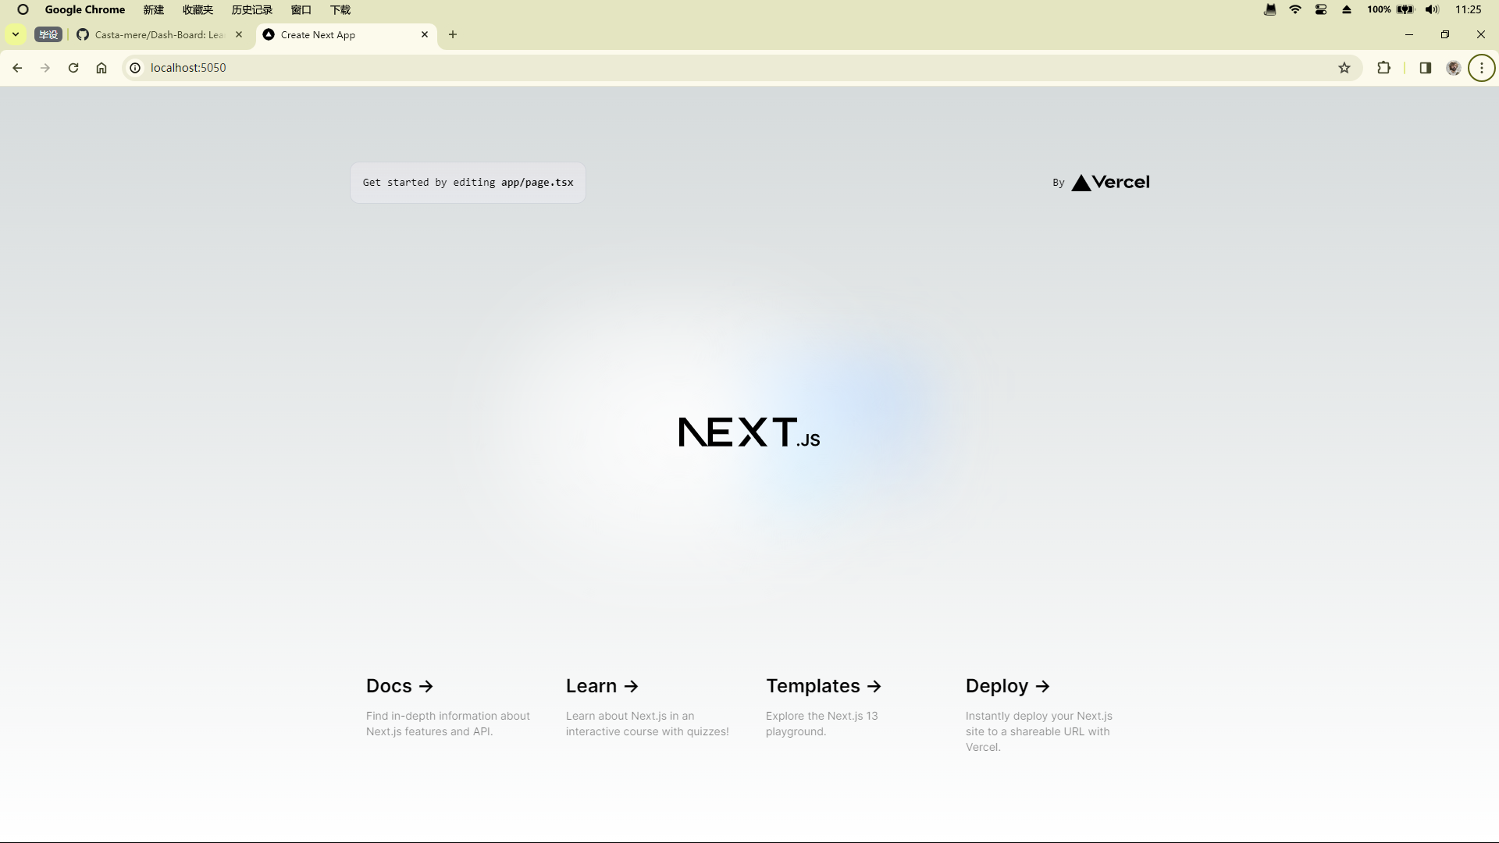This screenshot has width=1499, height=843.
Task: Click the cat icon in the menu bar
Action: tap(1270, 9)
